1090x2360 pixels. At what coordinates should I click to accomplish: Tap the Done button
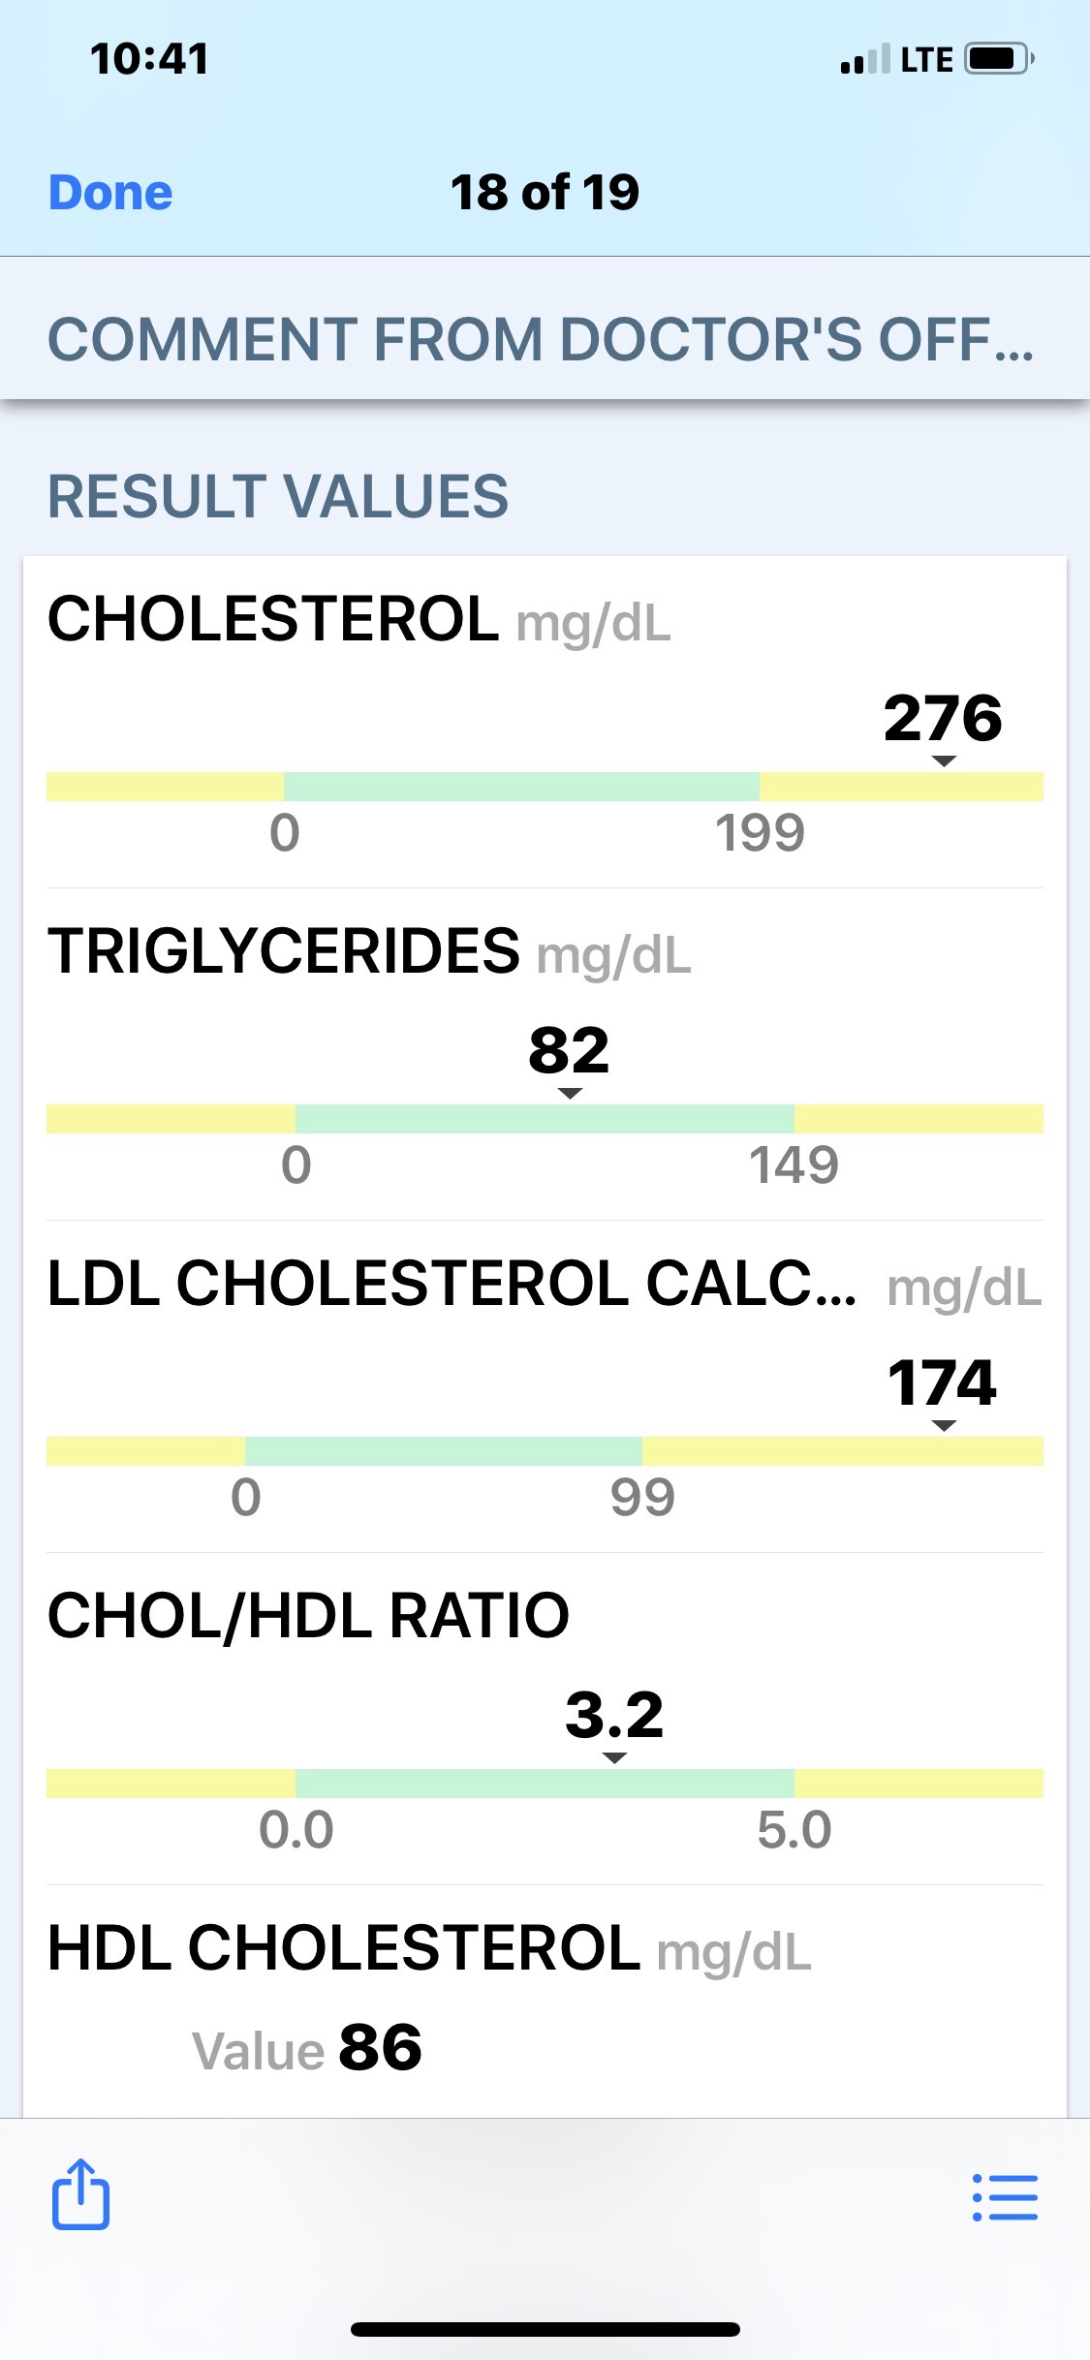pos(110,193)
